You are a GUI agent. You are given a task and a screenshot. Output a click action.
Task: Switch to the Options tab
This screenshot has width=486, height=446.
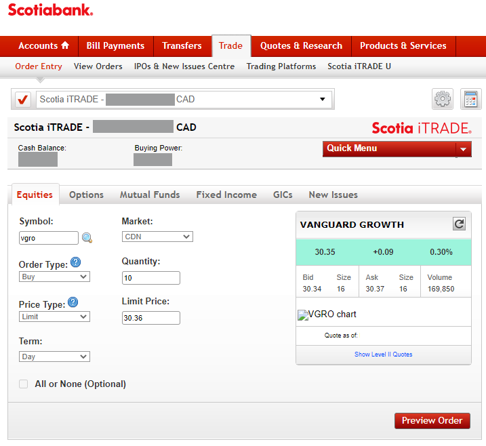tap(86, 195)
